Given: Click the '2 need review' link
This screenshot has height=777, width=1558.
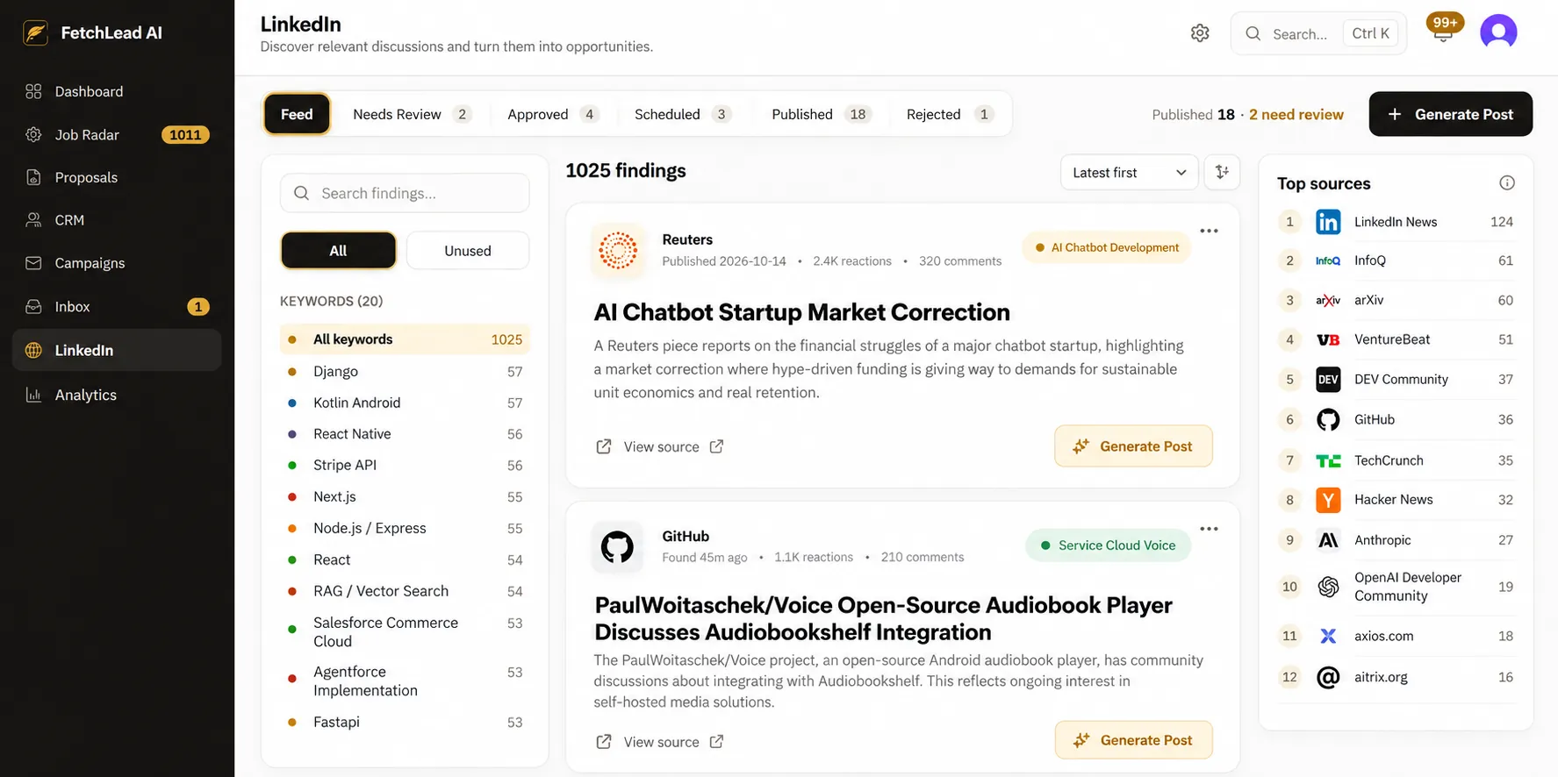Looking at the screenshot, I should click(1296, 114).
